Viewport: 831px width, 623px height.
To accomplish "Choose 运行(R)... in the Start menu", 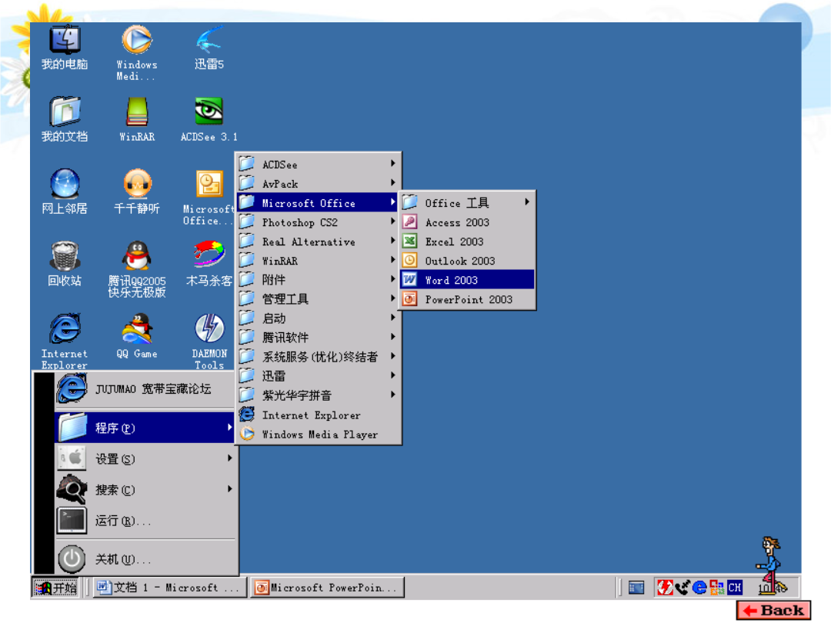I will (145, 521).
